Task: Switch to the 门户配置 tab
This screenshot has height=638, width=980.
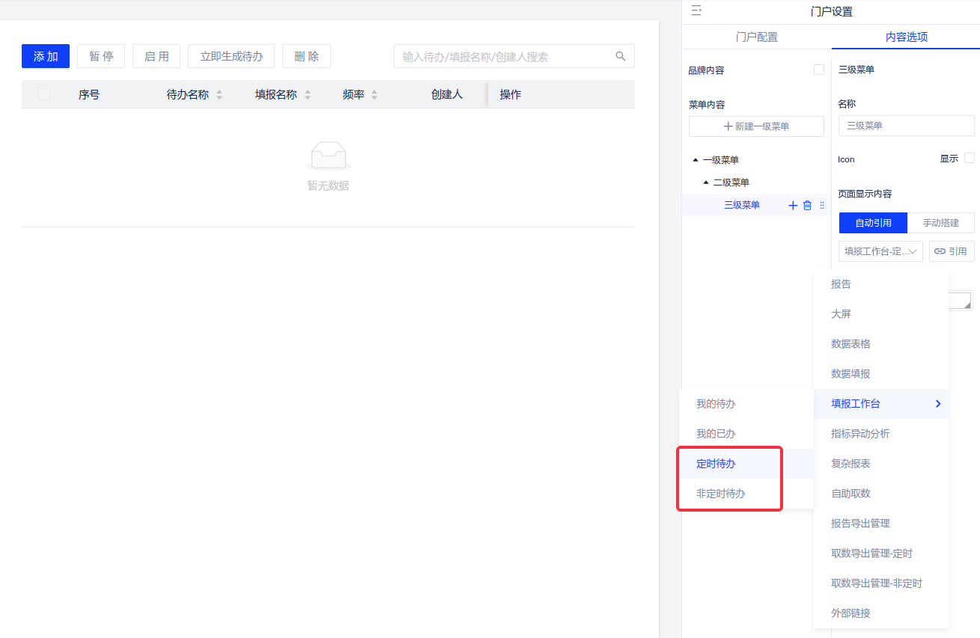Action: (756, 37)
